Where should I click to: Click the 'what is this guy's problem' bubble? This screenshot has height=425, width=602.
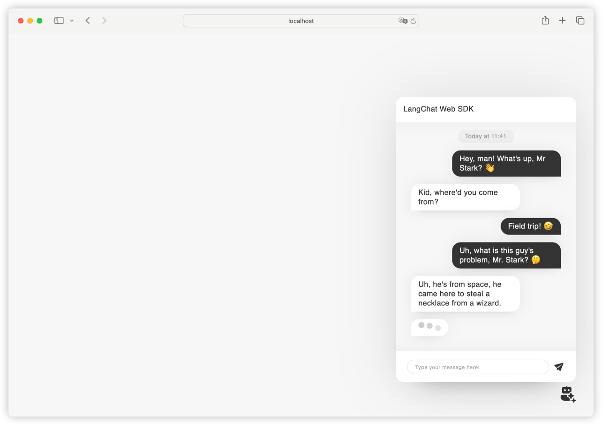coord(506,255)
